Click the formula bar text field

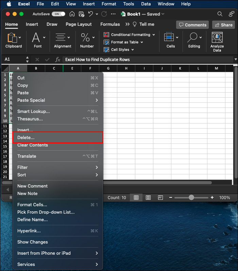click(148, 60)
